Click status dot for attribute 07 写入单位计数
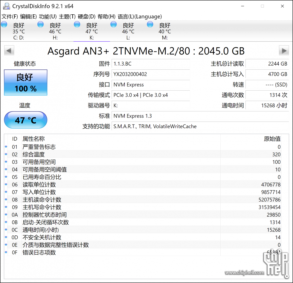This screenshot has height=283, width=293. (x=6, y=192)
